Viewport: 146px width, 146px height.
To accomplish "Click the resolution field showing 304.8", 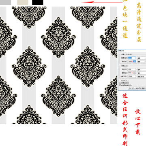I will tap(132, 76).
